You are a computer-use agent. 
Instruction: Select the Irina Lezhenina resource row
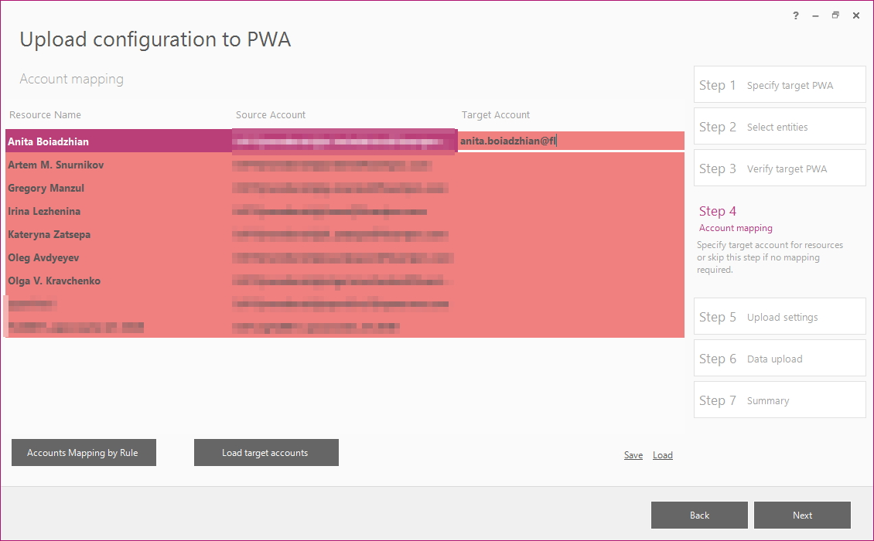pos(345,211)
